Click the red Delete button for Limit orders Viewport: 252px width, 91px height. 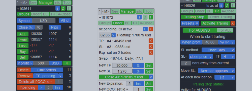pyautogui.click(x=24, y=70)
